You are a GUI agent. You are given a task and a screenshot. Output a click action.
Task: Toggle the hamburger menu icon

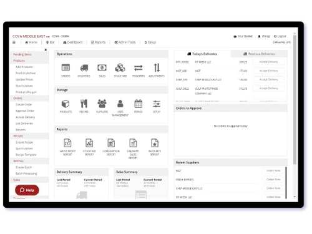pos(14,42)
